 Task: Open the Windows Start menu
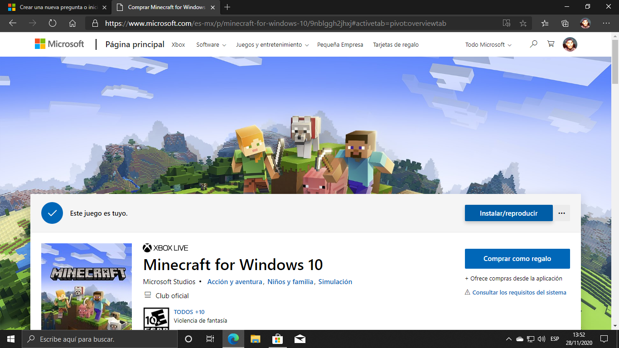(x=11, y=339)
